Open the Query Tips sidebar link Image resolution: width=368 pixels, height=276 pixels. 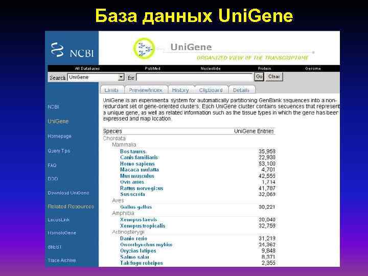(59, 151)
